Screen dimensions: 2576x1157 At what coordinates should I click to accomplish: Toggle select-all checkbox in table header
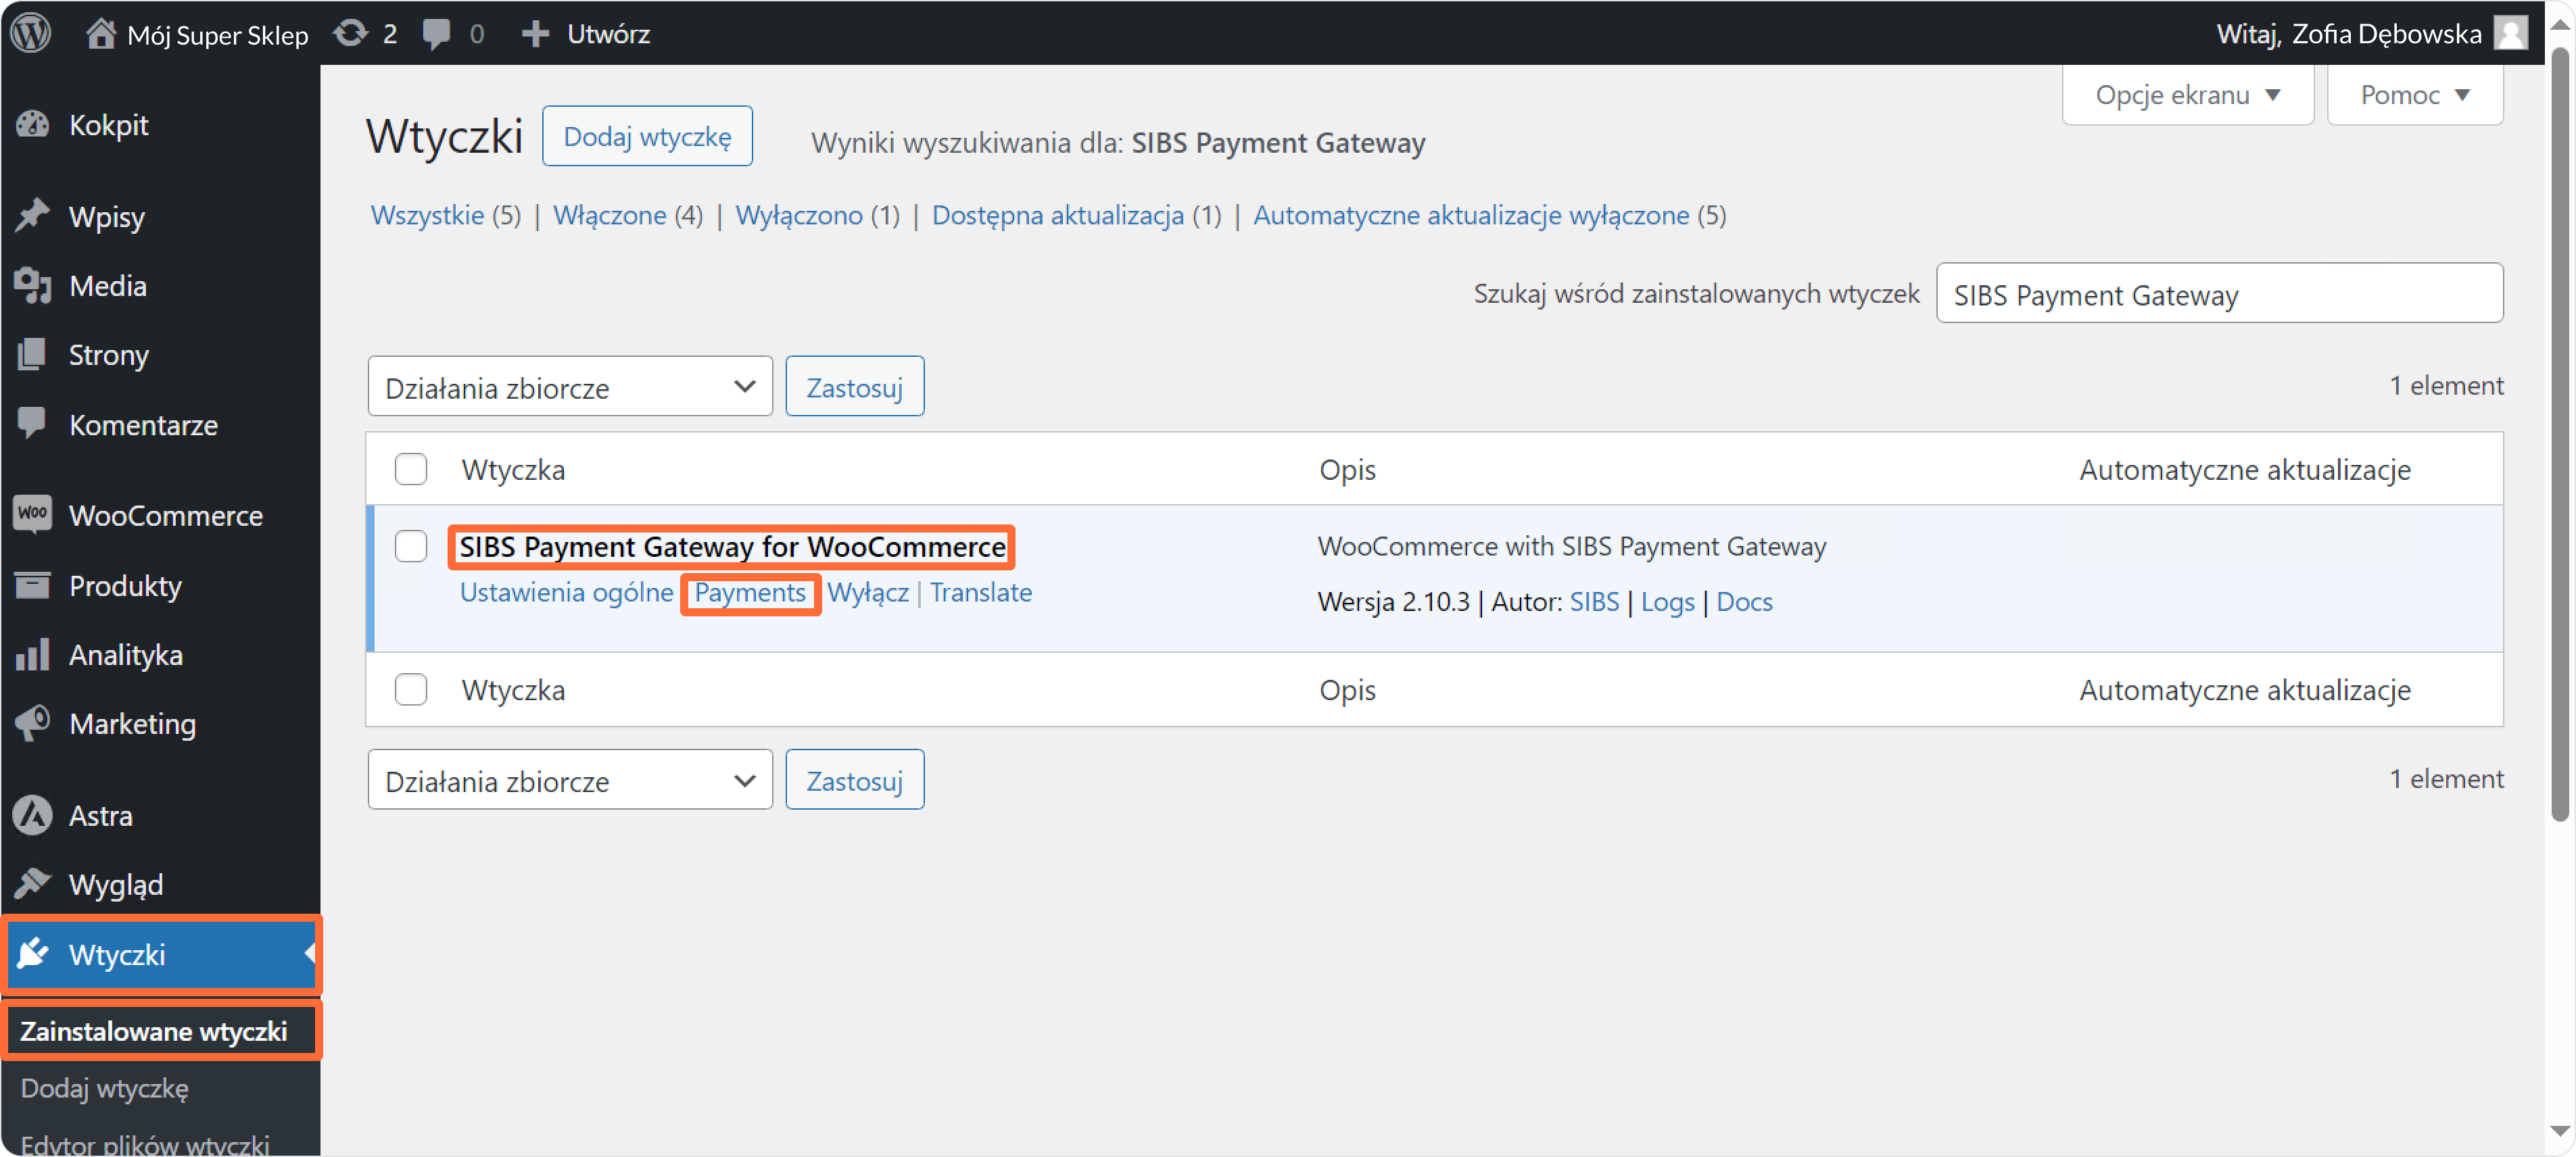pyautogui.click(x=411, y=470)
